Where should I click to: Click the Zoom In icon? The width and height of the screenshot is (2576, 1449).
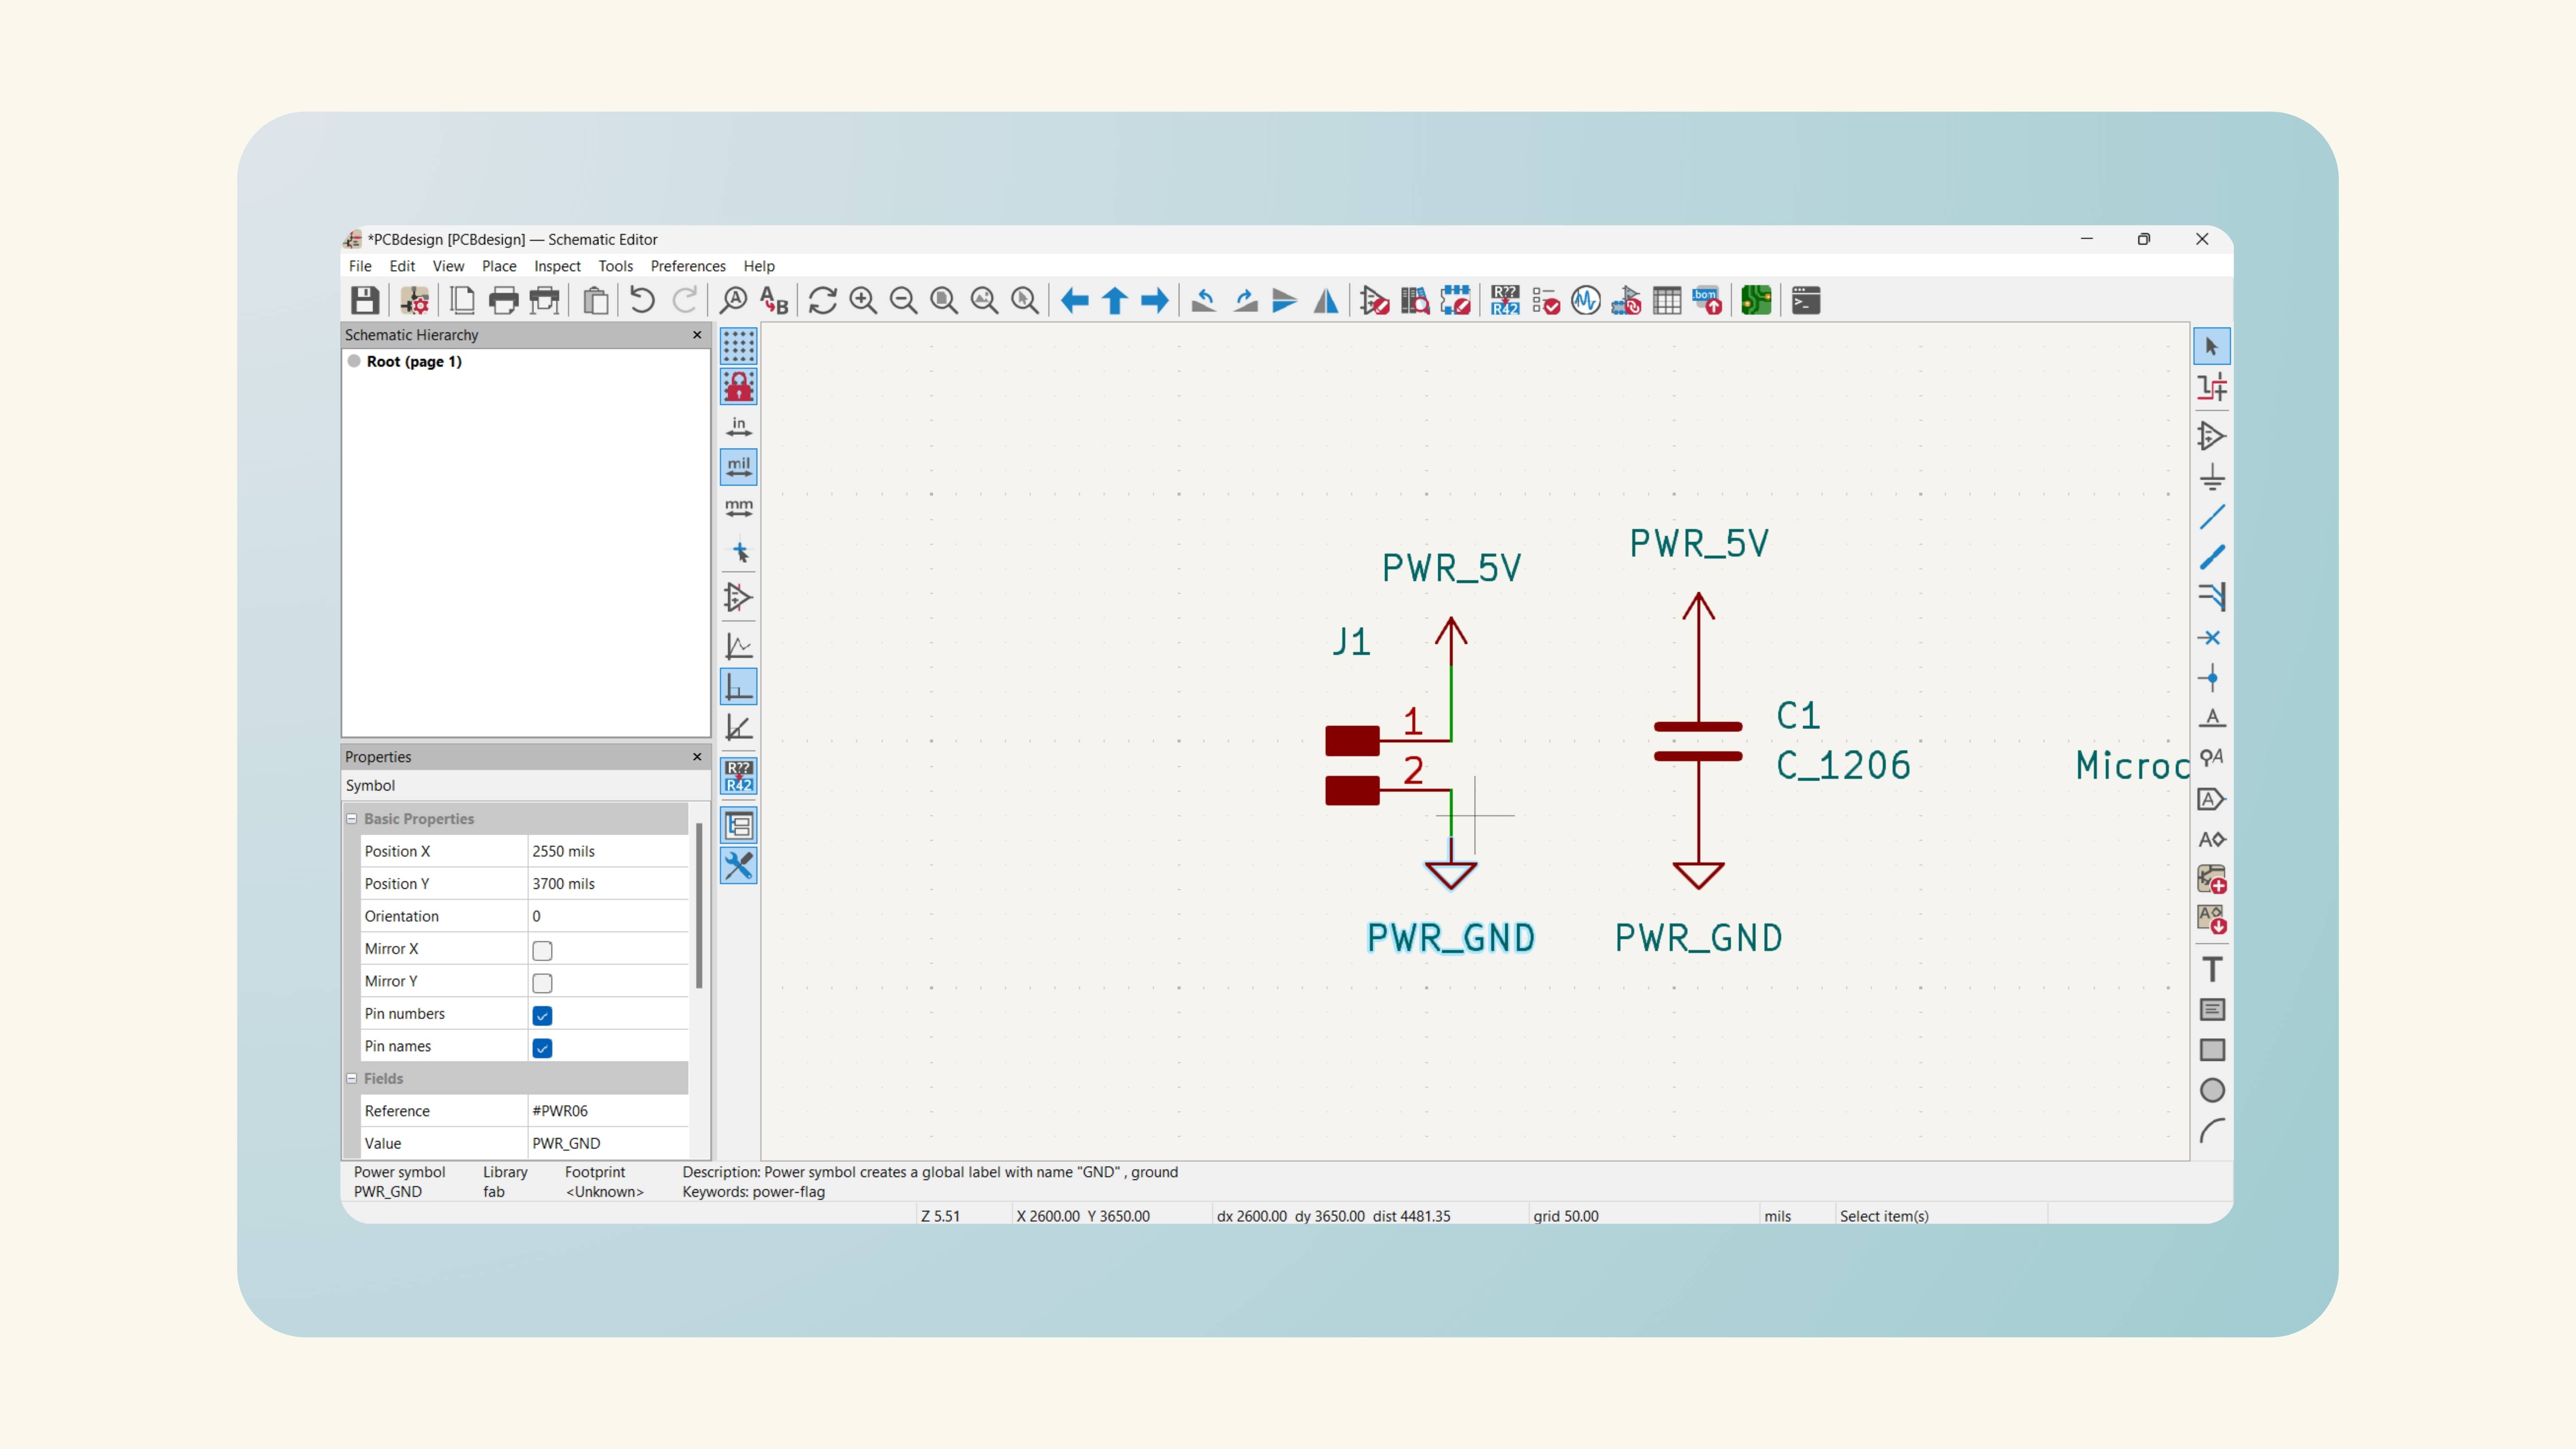pyautogui.click(x=863, y=301)
